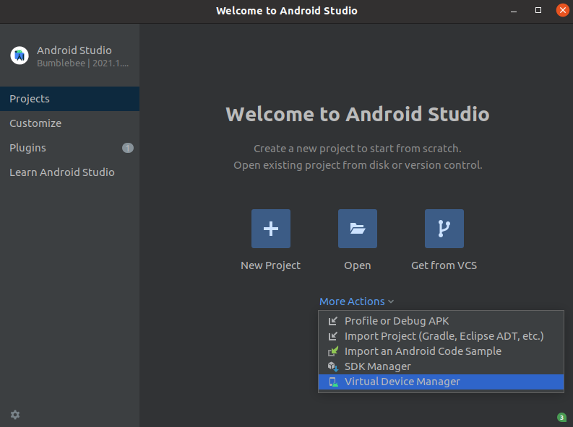Go to Learn Android Studio tab

click(x=70, y=172)
